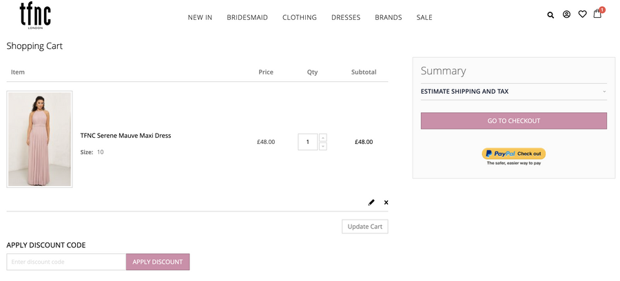
Task: Remove the dress using the X icon
Action: [x=386, y=202]
